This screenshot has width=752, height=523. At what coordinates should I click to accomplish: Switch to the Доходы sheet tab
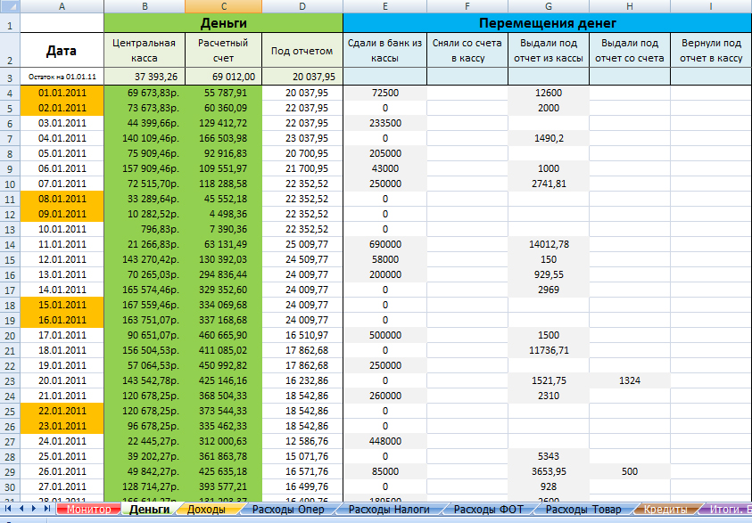coord(206,509)
